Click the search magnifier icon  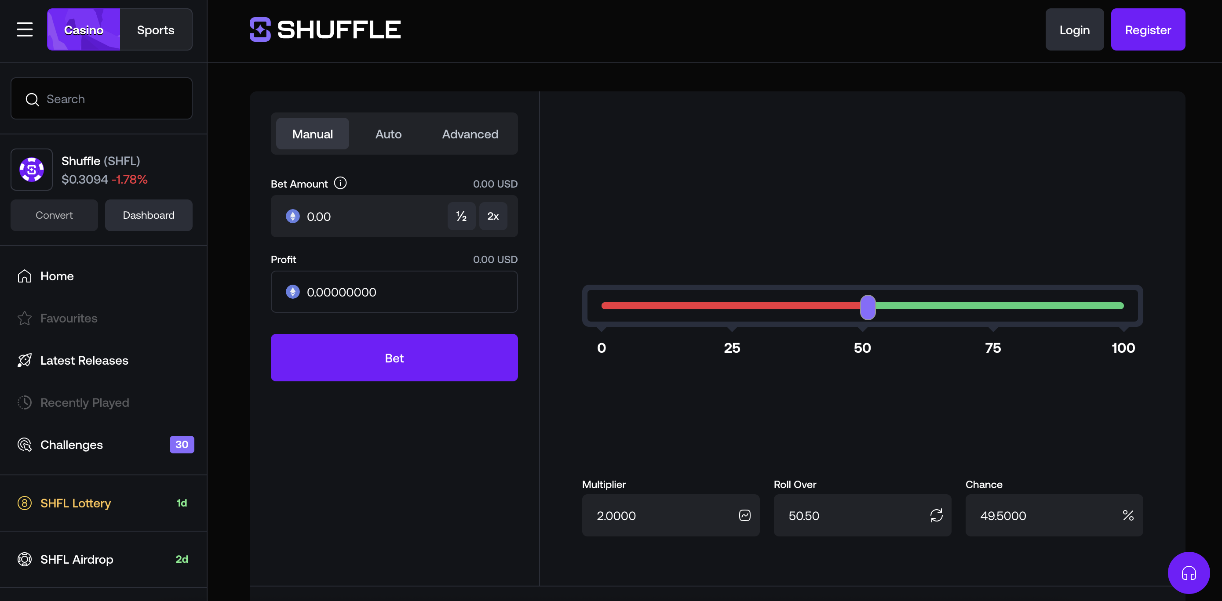[x=32, y=99]
